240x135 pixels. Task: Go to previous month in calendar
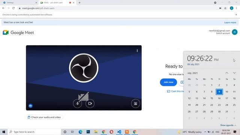pyautogui.click(x=227, y=73)
